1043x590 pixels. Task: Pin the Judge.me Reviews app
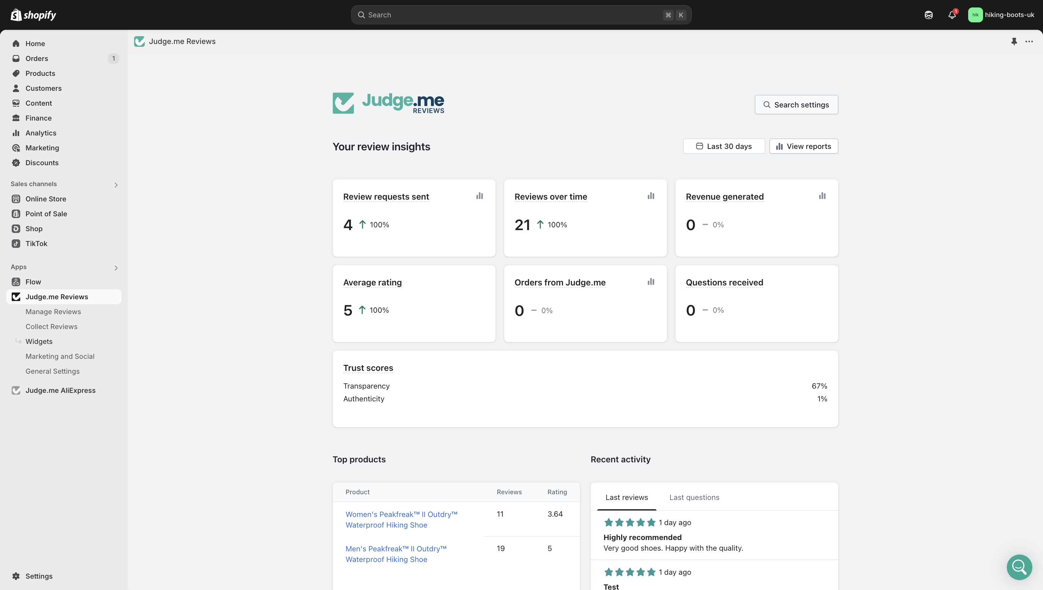pyautogui.click(x=1014, y=41)
